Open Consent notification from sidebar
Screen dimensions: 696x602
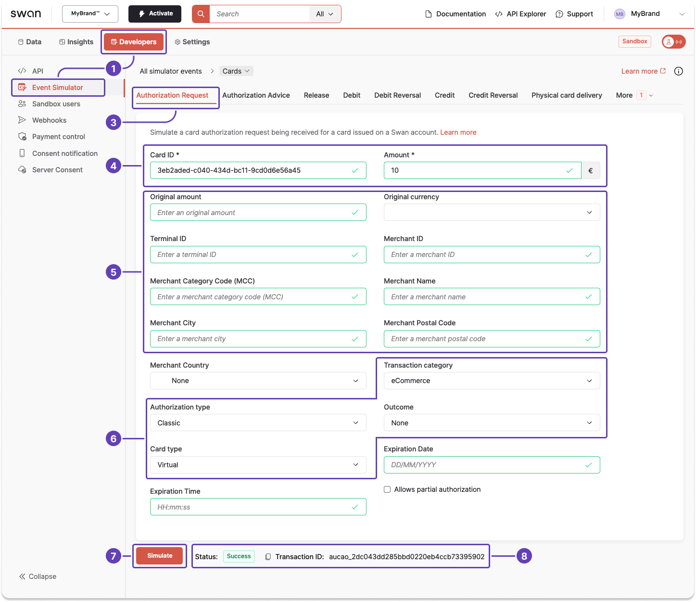click(64, 153)
